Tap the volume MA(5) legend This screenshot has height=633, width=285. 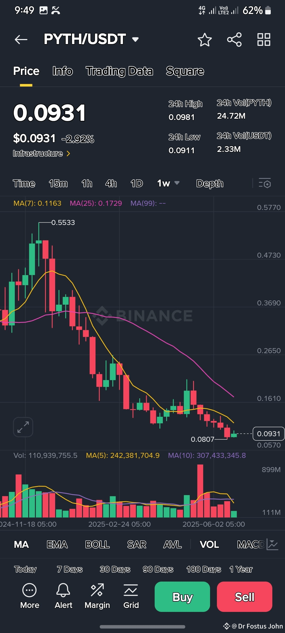click(x=123, y=455)
